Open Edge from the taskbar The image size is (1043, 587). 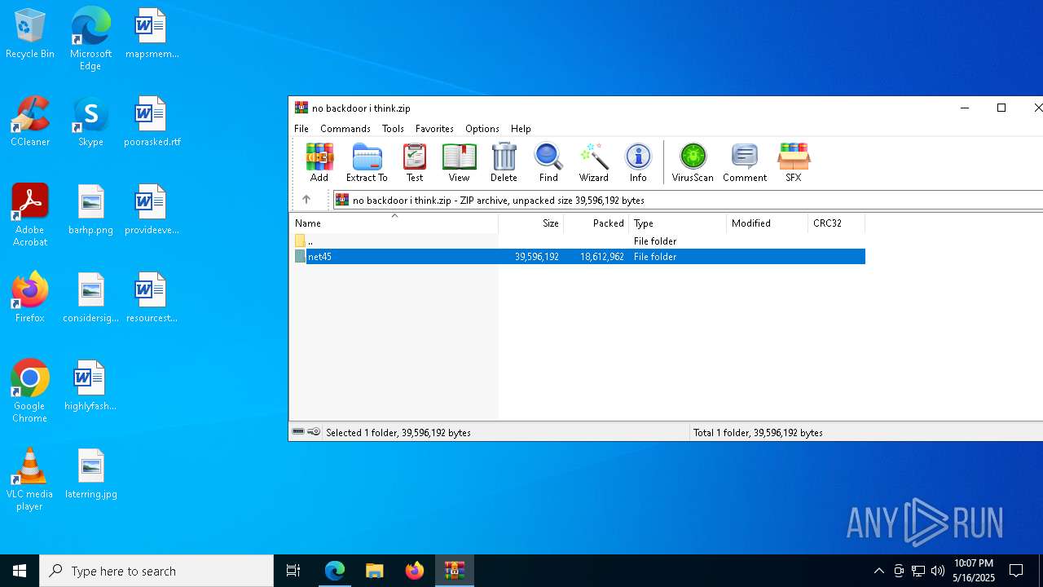335,571
